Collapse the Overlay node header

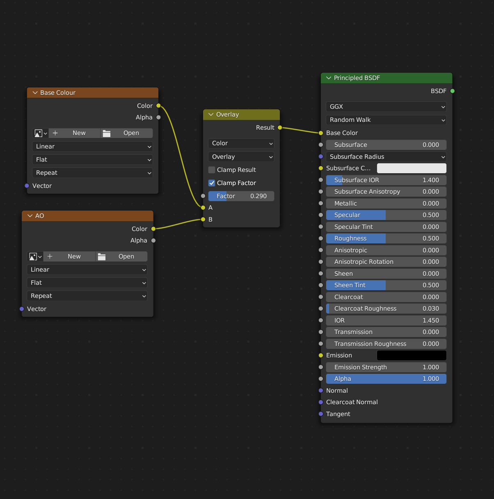[210, 114]
